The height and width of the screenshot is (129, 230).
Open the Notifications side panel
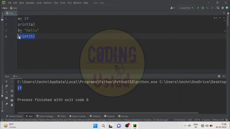228,19
